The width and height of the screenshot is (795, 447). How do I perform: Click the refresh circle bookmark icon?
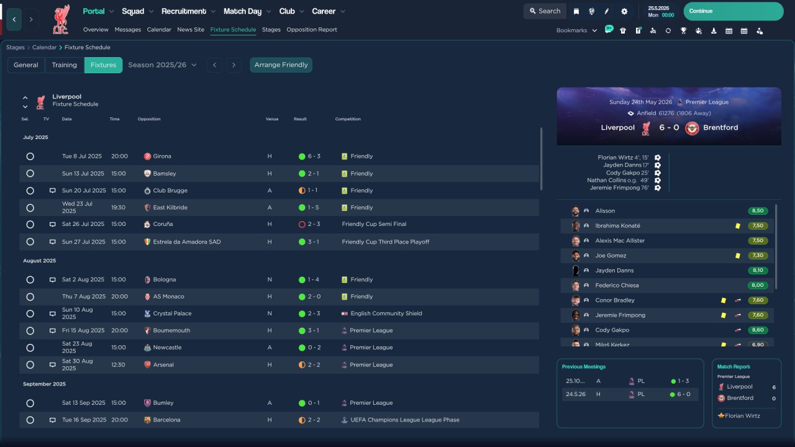pos(668,30)
